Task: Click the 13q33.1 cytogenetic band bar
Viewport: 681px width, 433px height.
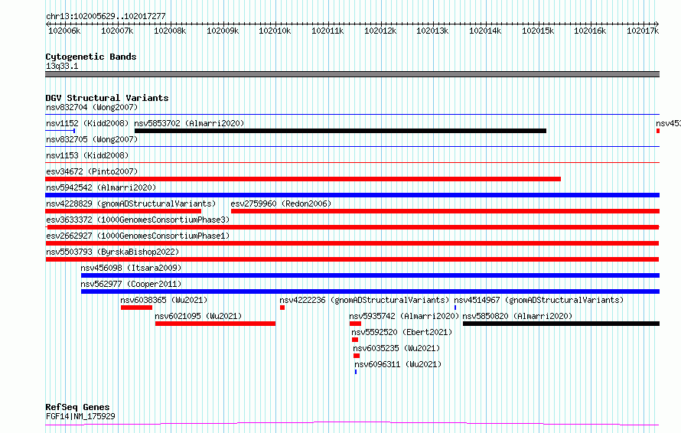Action: click(352, 74)
